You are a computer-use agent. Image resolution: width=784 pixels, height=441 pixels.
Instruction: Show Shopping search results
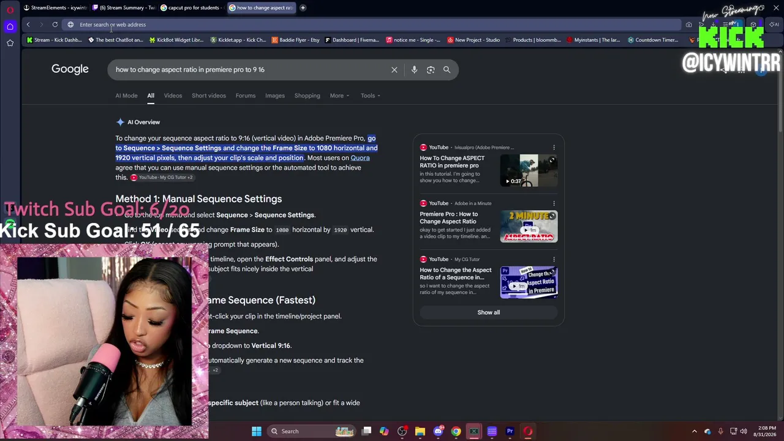tap(307, 96)
